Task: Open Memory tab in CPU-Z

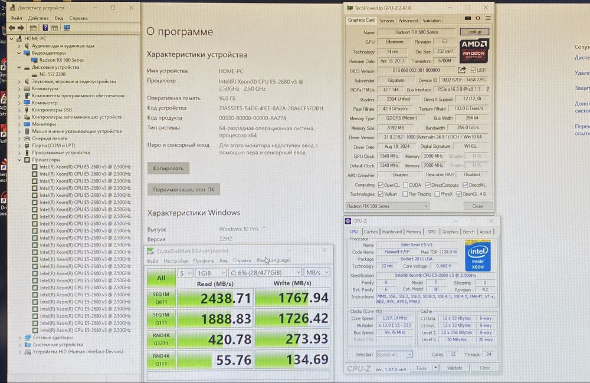Action: [x=414, y=232]
